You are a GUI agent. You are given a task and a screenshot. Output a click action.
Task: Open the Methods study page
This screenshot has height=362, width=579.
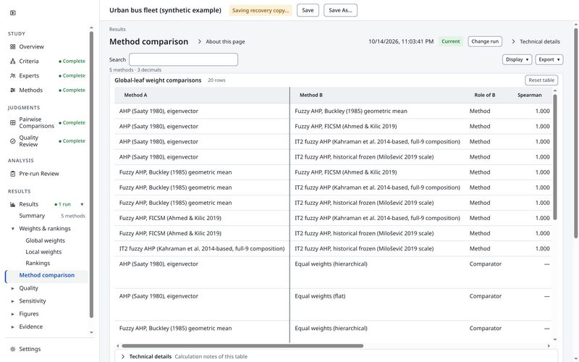(30, 90)
